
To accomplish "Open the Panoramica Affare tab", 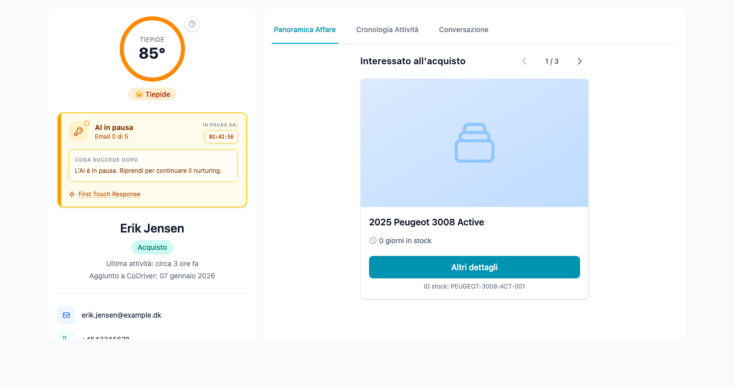I will 305,30.
